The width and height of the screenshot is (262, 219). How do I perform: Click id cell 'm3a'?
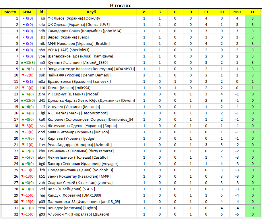[x=41, y=81]
